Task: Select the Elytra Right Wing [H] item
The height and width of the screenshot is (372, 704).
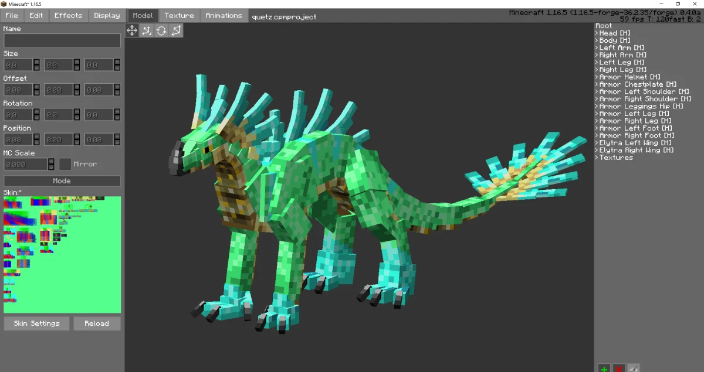Action: point(637,151)
